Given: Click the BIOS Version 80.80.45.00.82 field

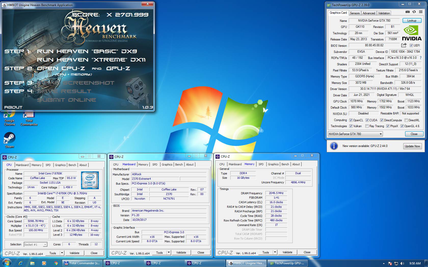Looking at the screenshot, I should tap(374, 45).
